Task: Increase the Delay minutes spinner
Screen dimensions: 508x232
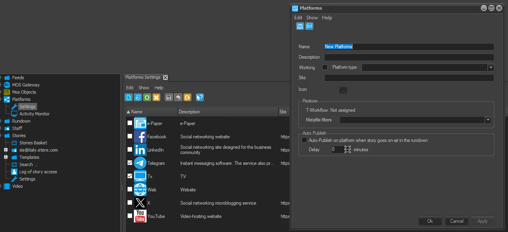Action: pos(348,148)
